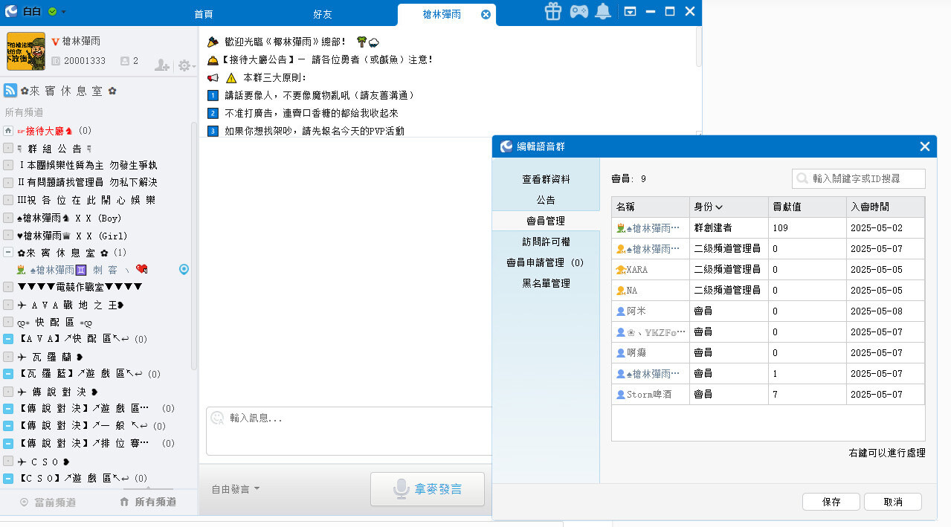This screenshot has height=527, width=951.
Task: Switch to the 好友 tab
Action: click(322, 13)
